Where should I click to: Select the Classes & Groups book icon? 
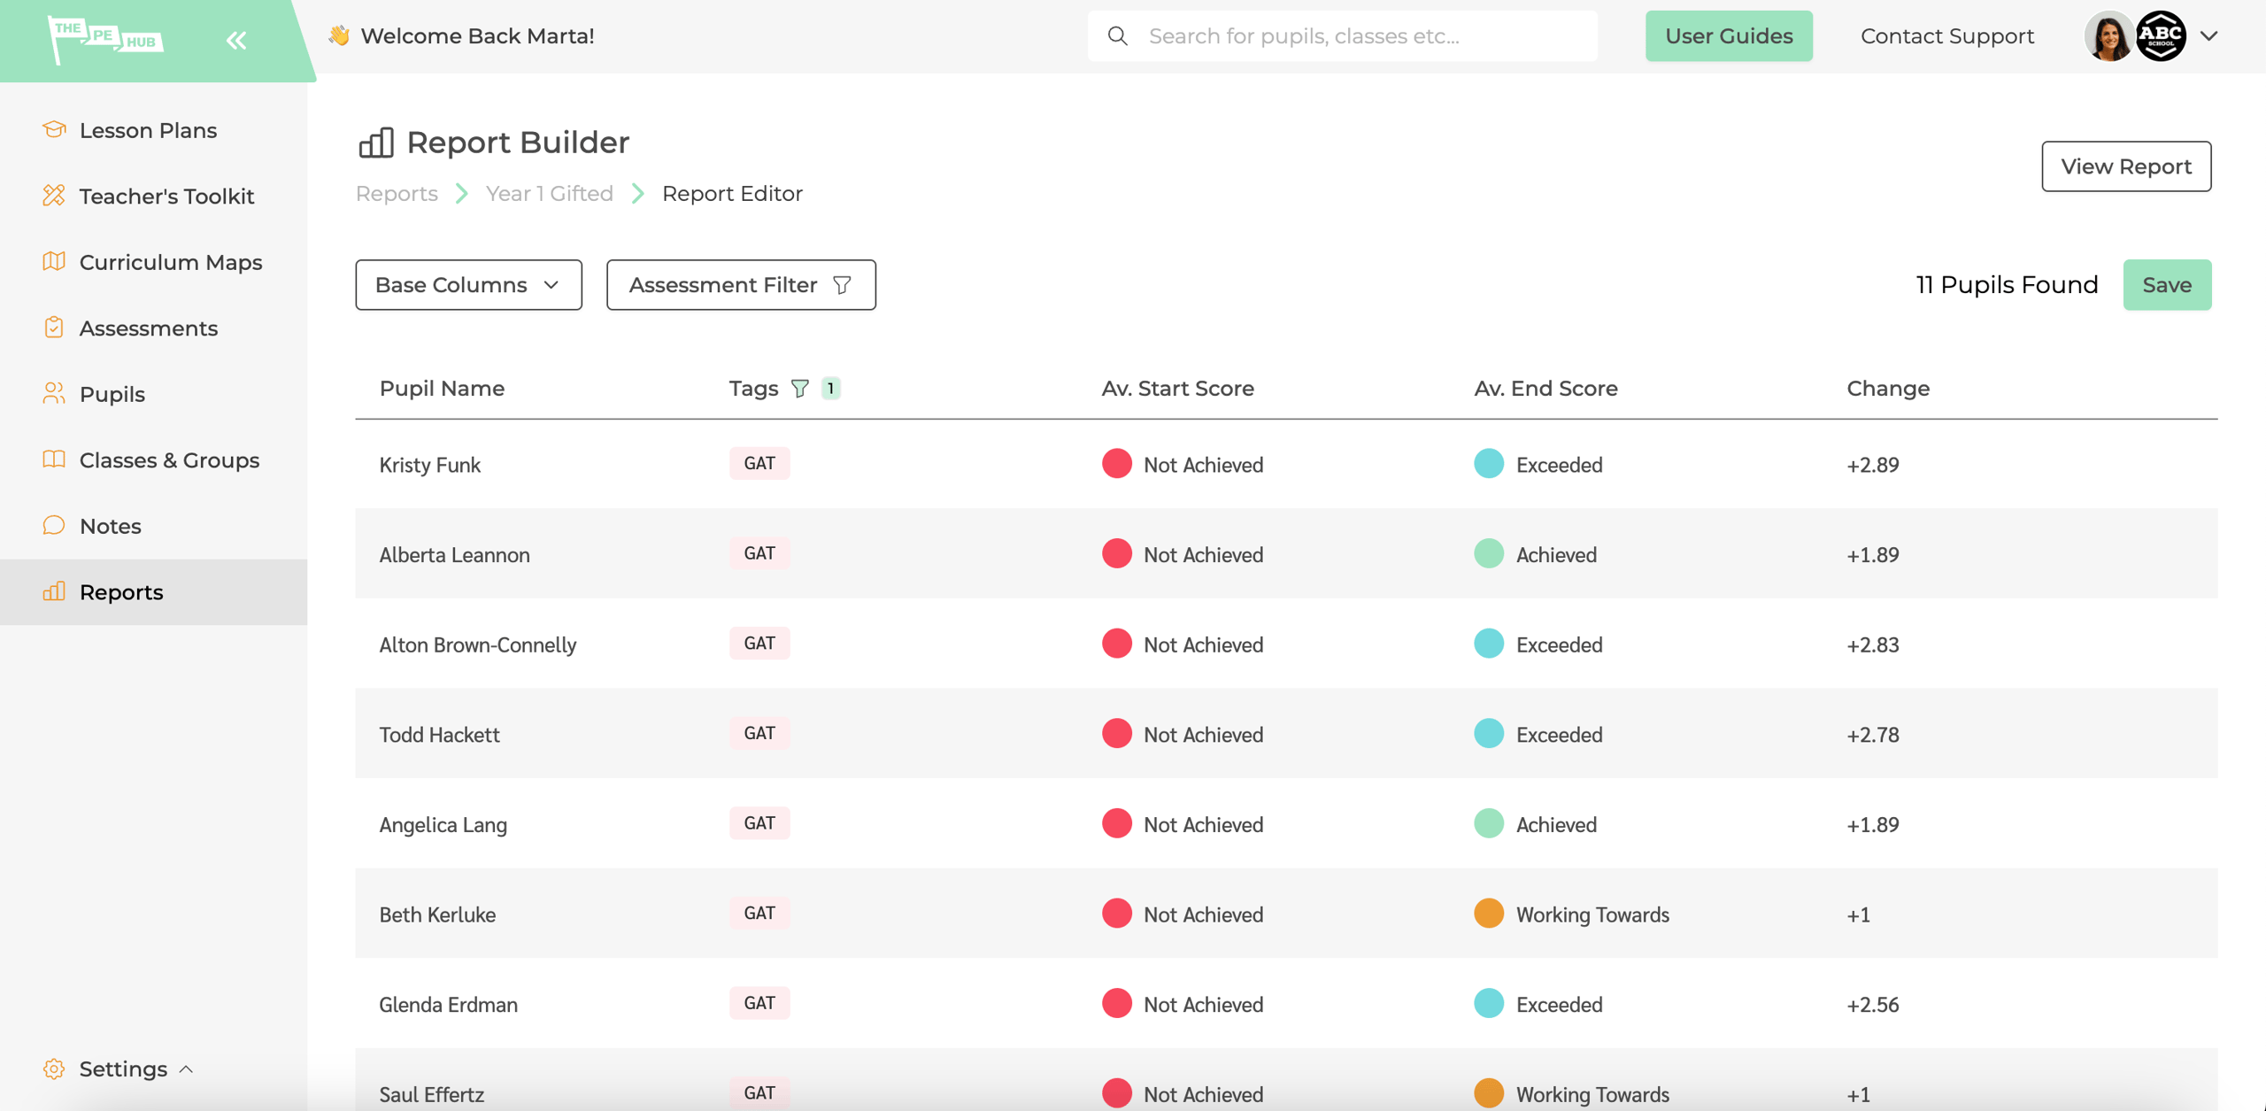tap(54, 459)
